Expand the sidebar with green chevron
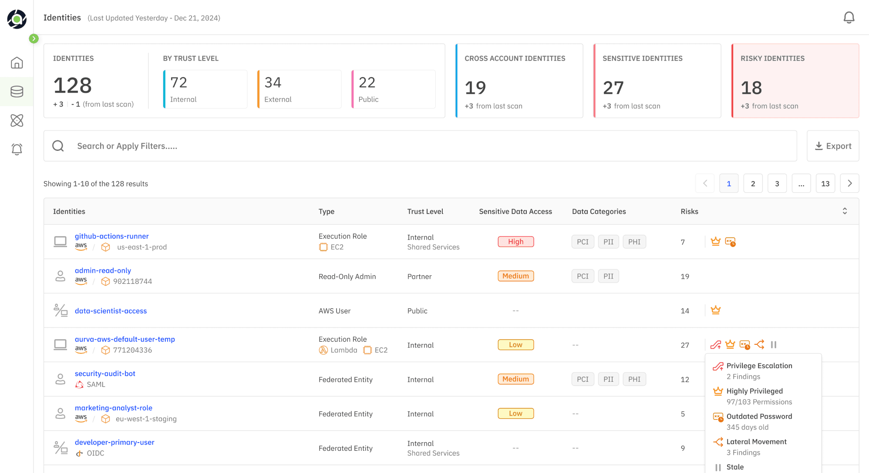Viewport: 869px width, 473px height. pyautogui.click(x=34, y=39)
